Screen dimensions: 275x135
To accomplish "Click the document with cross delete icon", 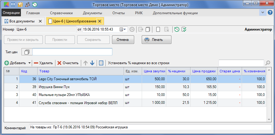I will click(167, 29).
